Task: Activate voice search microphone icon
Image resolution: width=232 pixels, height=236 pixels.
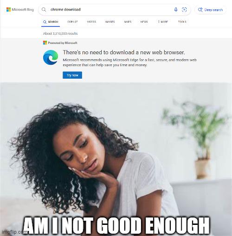Action: point(176,10)
